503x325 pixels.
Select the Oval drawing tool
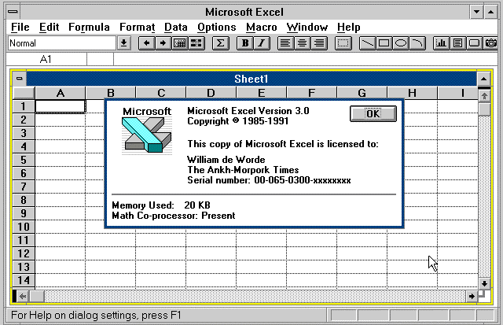click(x=401, y=43)
